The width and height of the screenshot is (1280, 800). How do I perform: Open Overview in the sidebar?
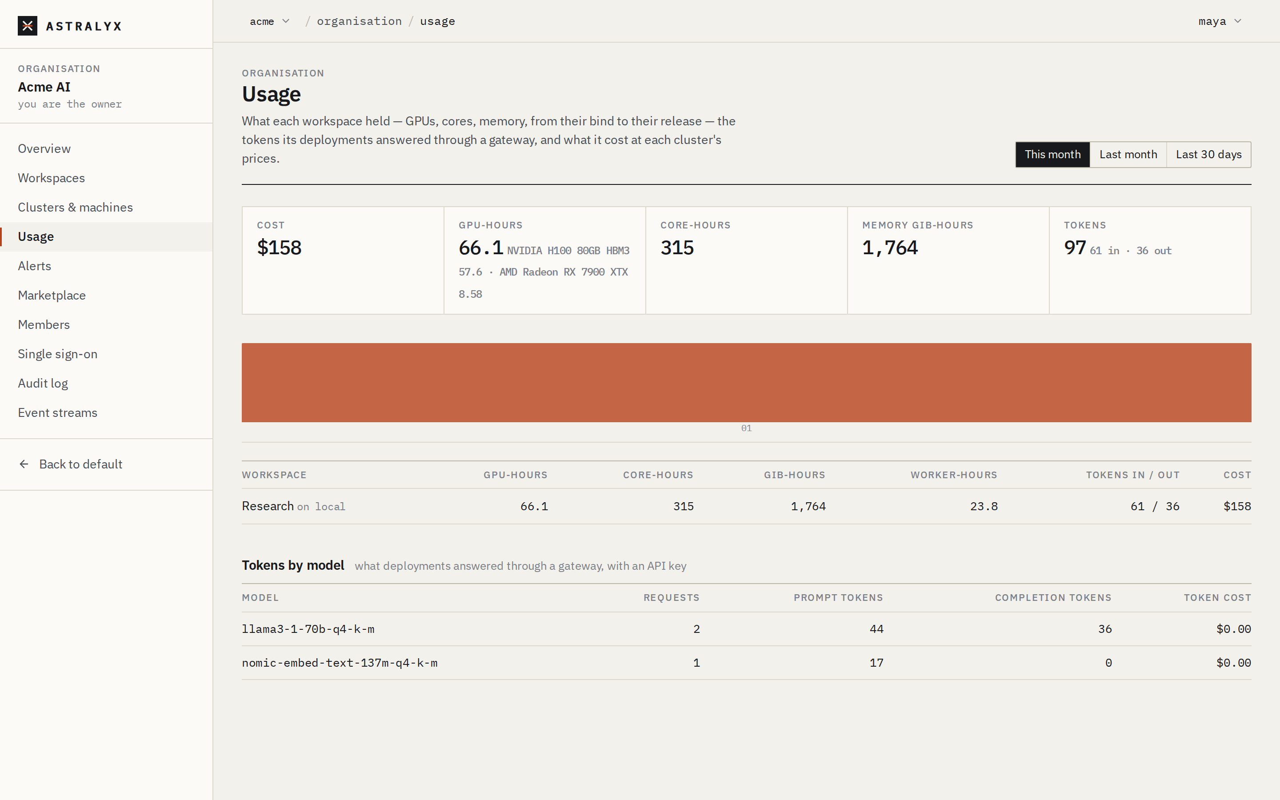[106, 149]
